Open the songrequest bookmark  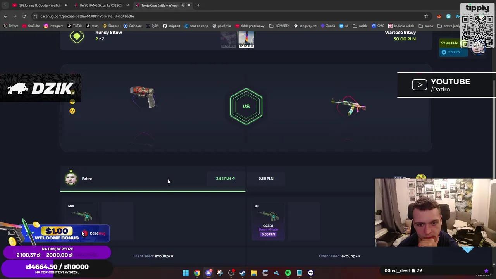point(305,26)
